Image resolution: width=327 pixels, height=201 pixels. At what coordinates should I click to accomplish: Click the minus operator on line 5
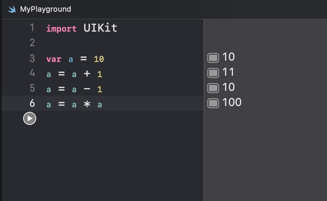(87, 89)
